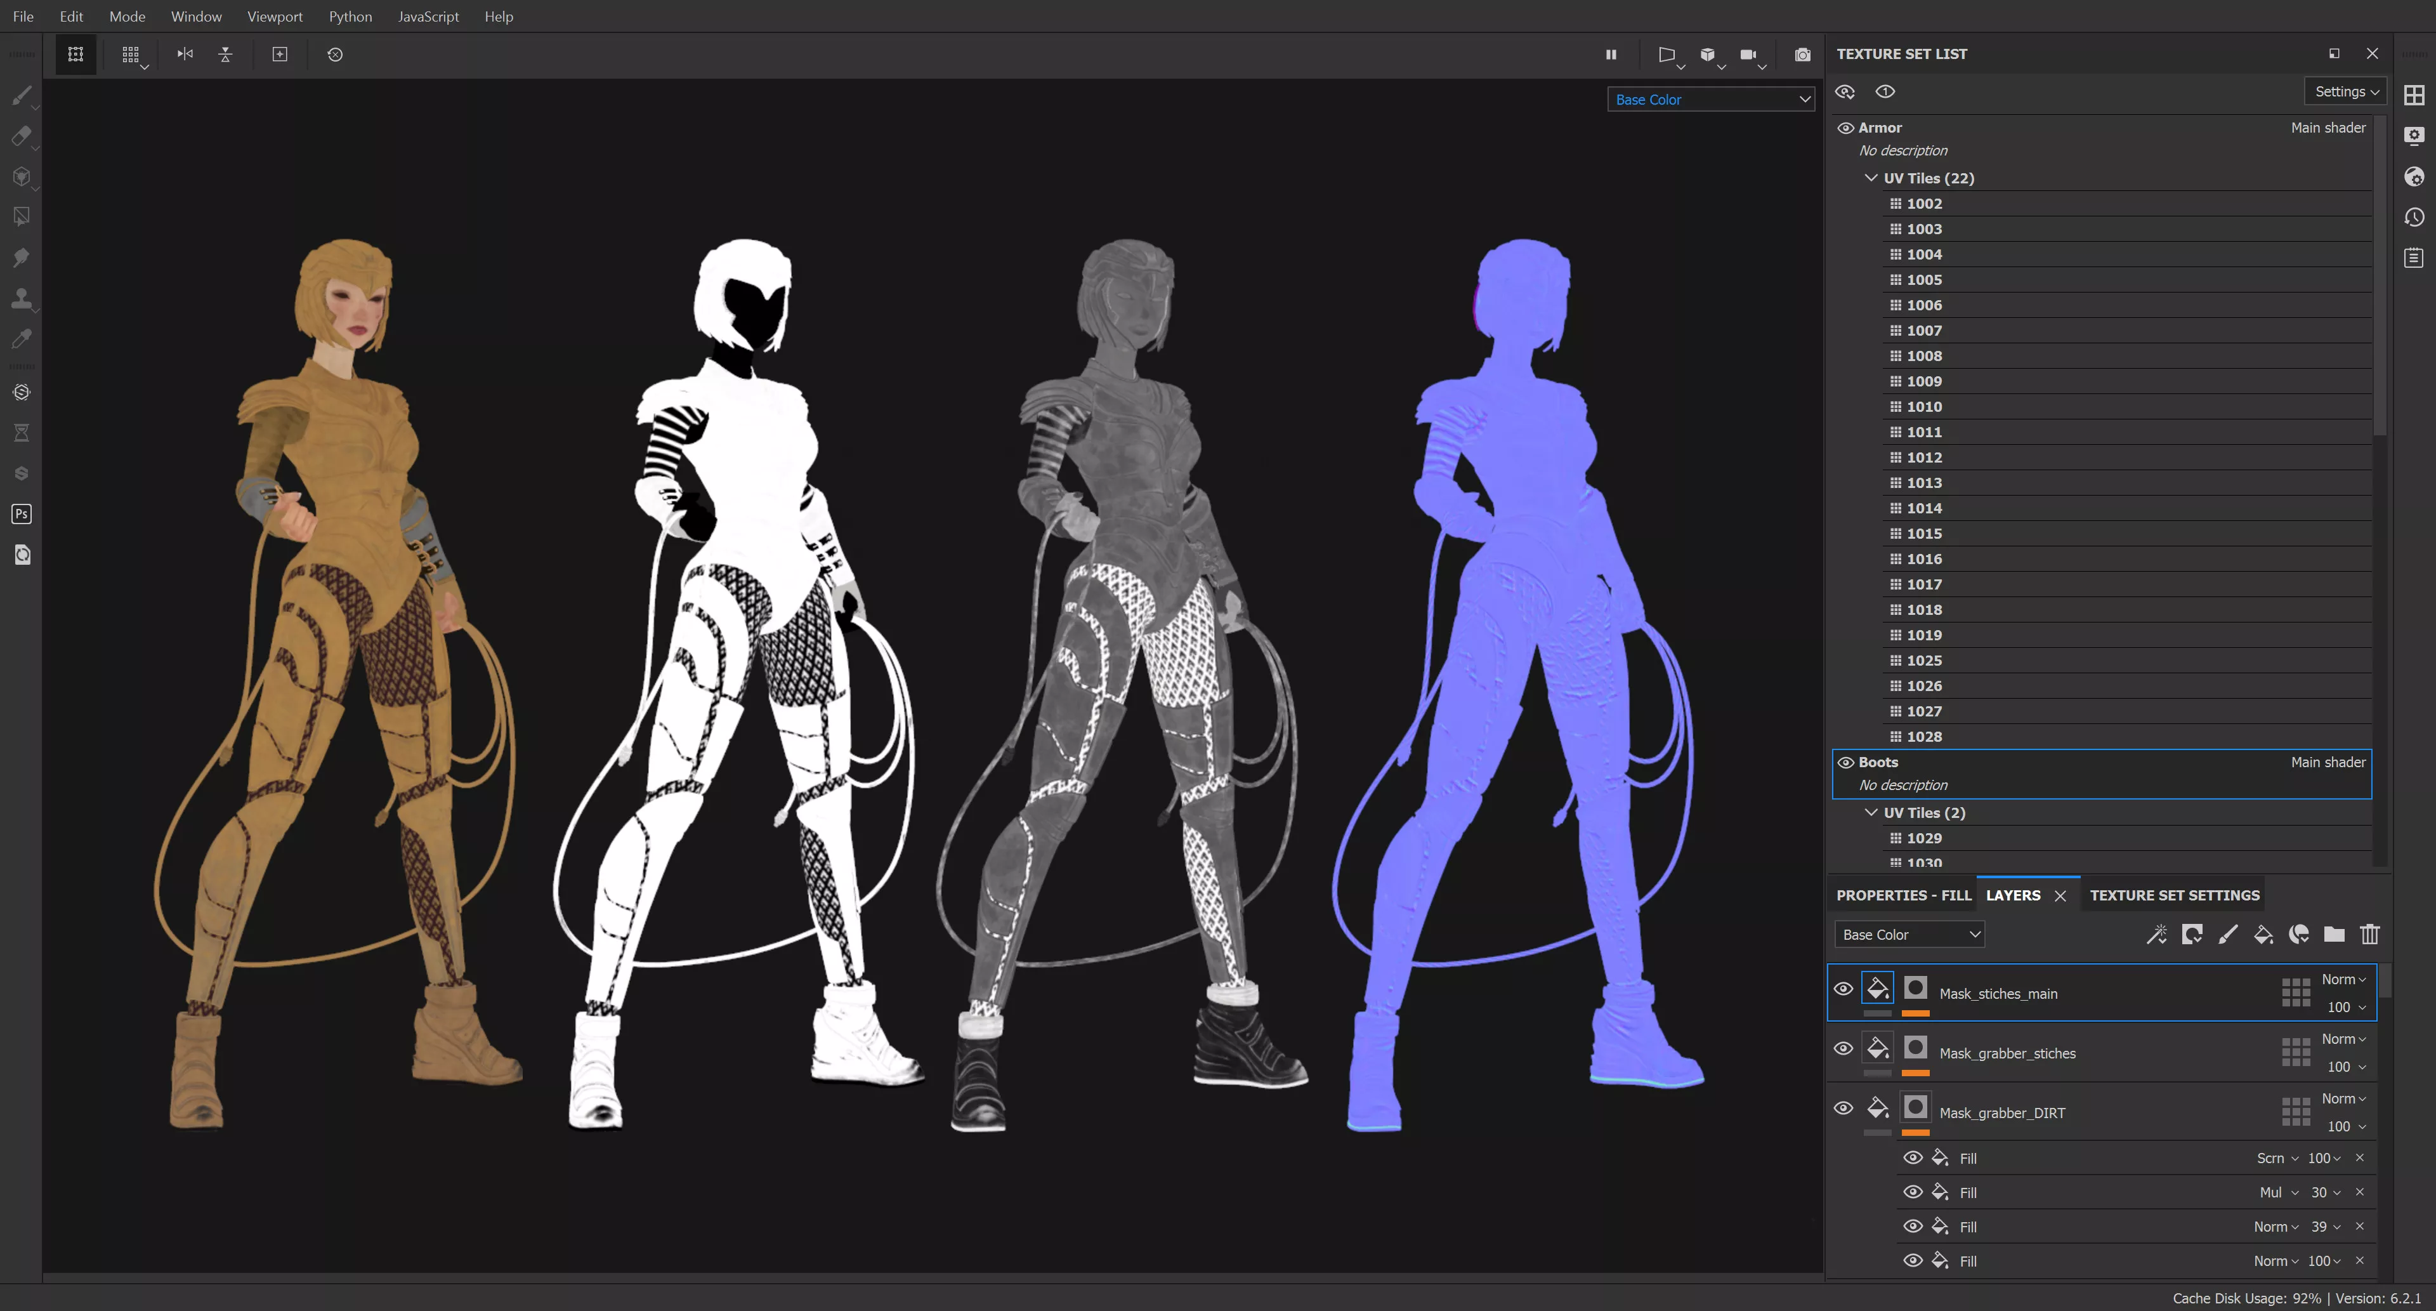Hide the Mask_stiches_main layer

tap(1843, 989)
